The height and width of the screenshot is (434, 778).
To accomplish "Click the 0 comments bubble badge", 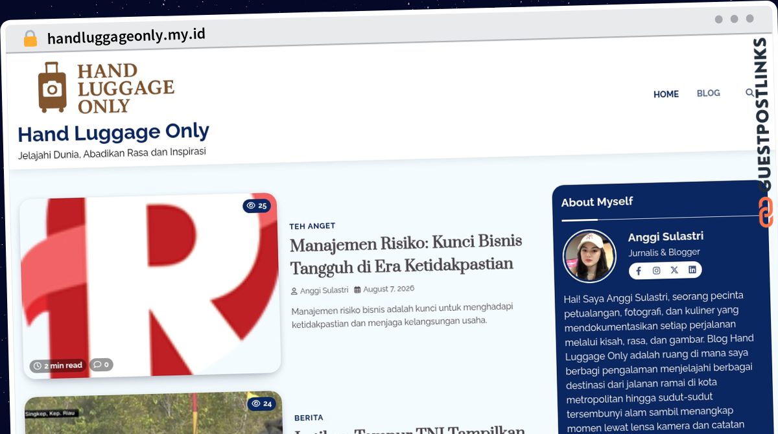I will tap(101, 364).
